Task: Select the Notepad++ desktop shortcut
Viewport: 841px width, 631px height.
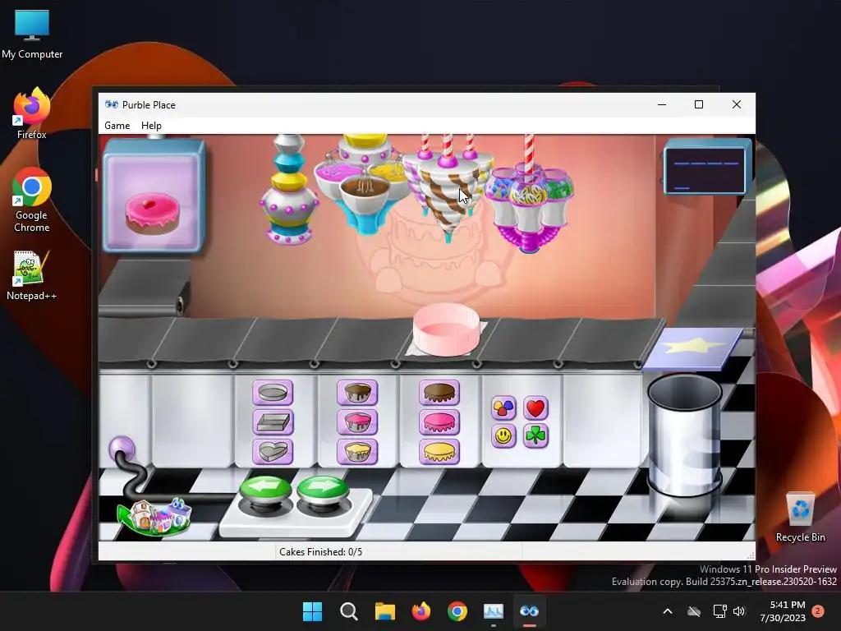Action: (31, 274)
